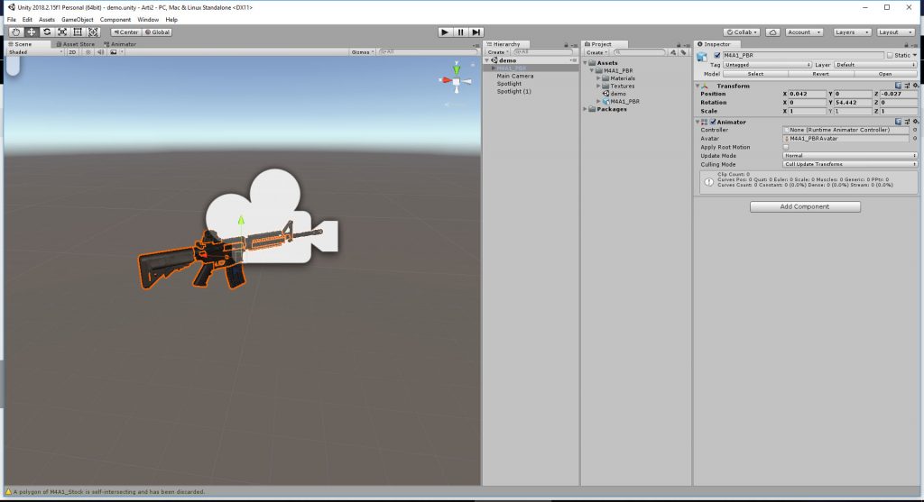This screenshot has width=924, height=502.
Task: Open scene effects image icon
Action: pos(113,52)
